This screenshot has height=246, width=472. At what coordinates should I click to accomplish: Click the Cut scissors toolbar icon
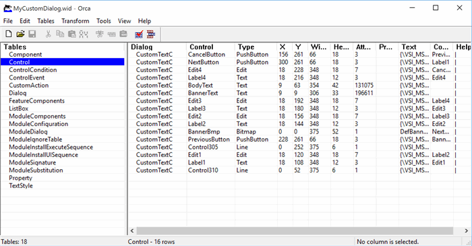click(48, 34)
